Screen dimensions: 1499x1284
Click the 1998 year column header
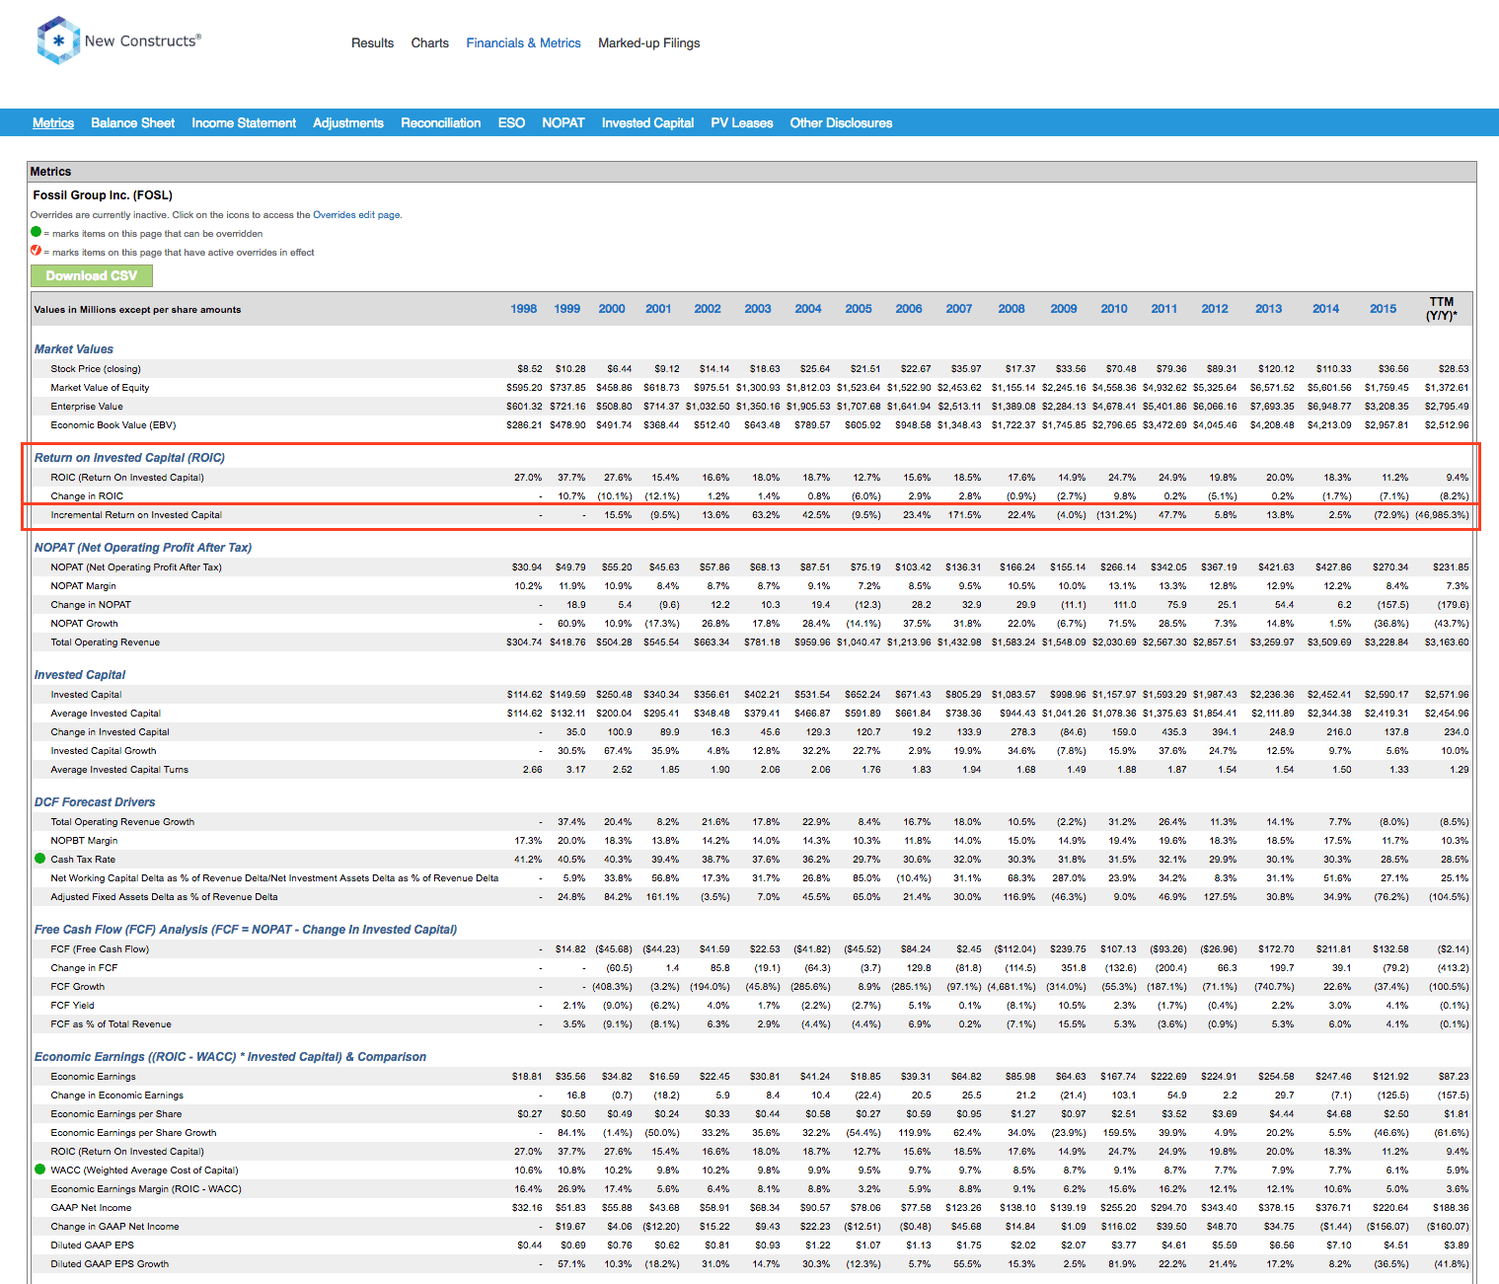(x=524, y=309)
